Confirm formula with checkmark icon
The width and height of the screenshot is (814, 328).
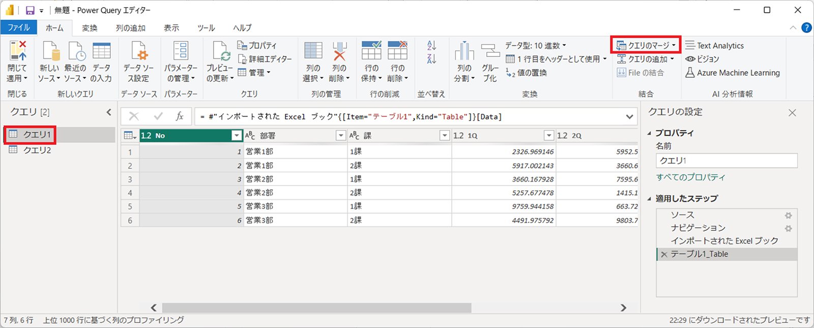click(158, 116)
